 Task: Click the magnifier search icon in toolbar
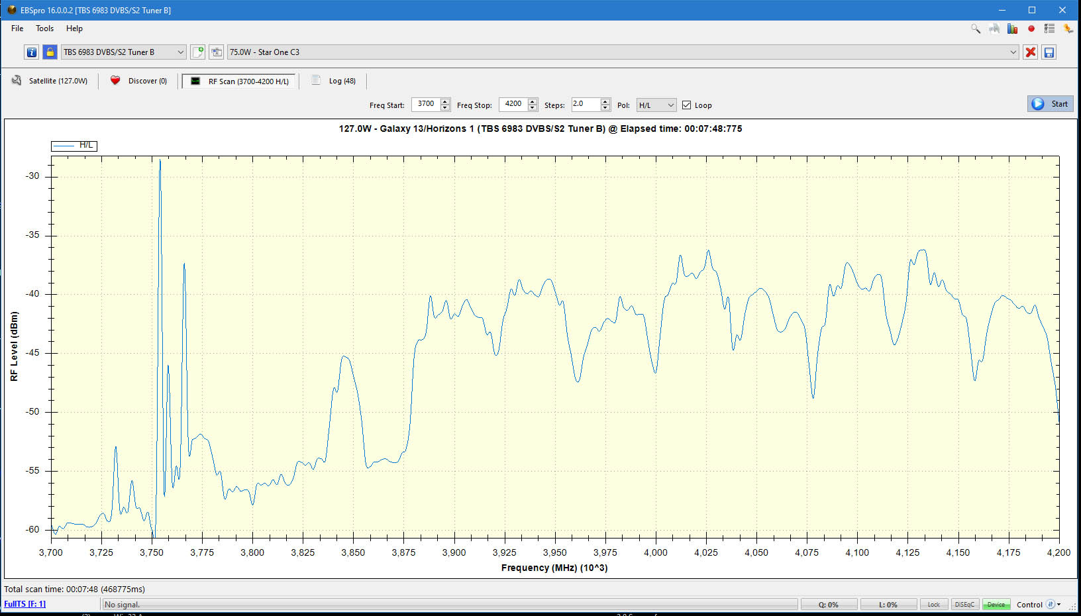[x=976, y=28]
